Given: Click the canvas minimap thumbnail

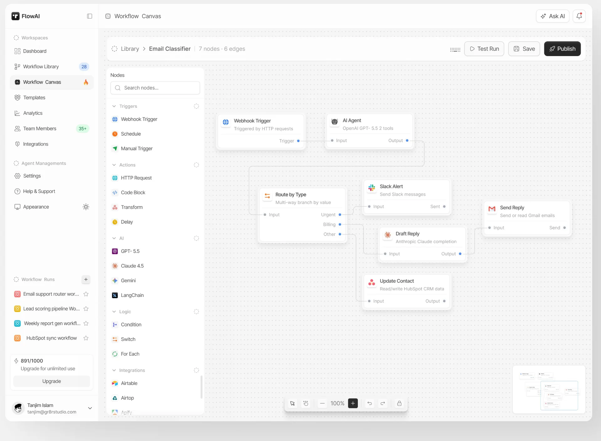Looking at the screenshot, I should 549,389.
